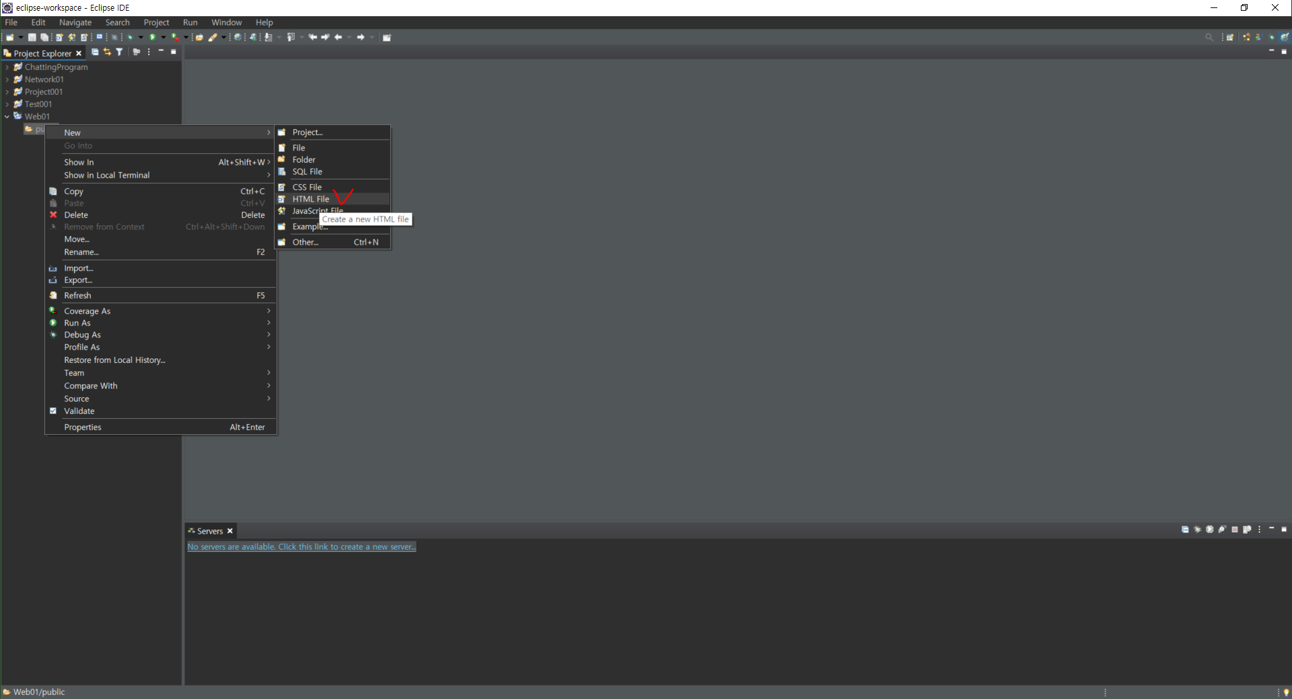Click Refresh in the context menu
The image size is (1292, 699).
[160, 296]
